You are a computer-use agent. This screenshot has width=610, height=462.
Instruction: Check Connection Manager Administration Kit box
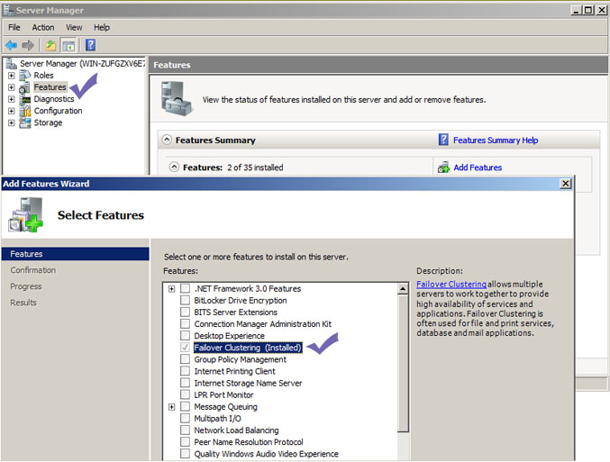pos(186,324)
